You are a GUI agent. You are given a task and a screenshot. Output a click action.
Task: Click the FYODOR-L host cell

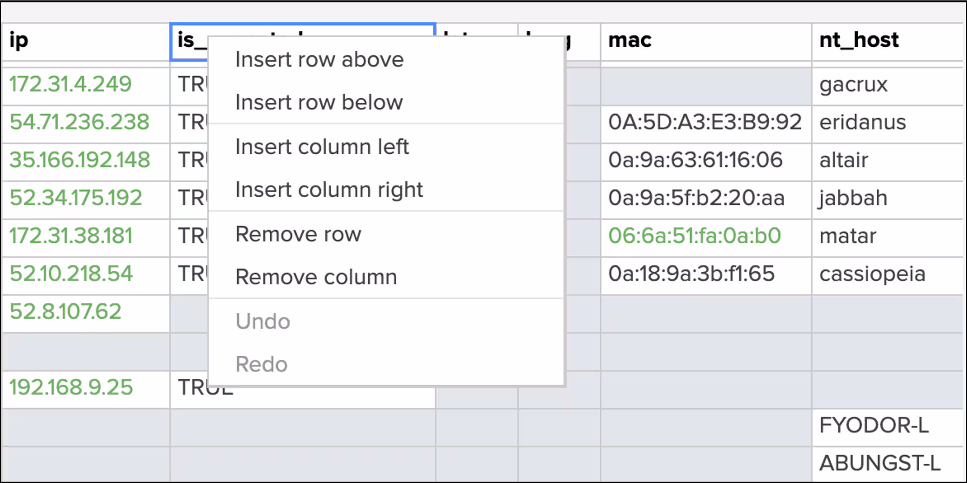874,426
